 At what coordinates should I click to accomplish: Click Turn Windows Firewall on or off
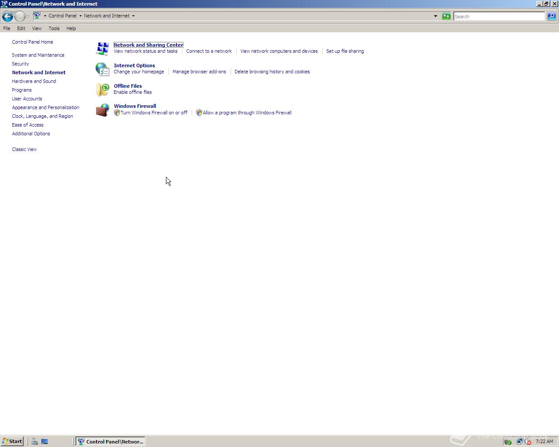[x=154, y=113]
